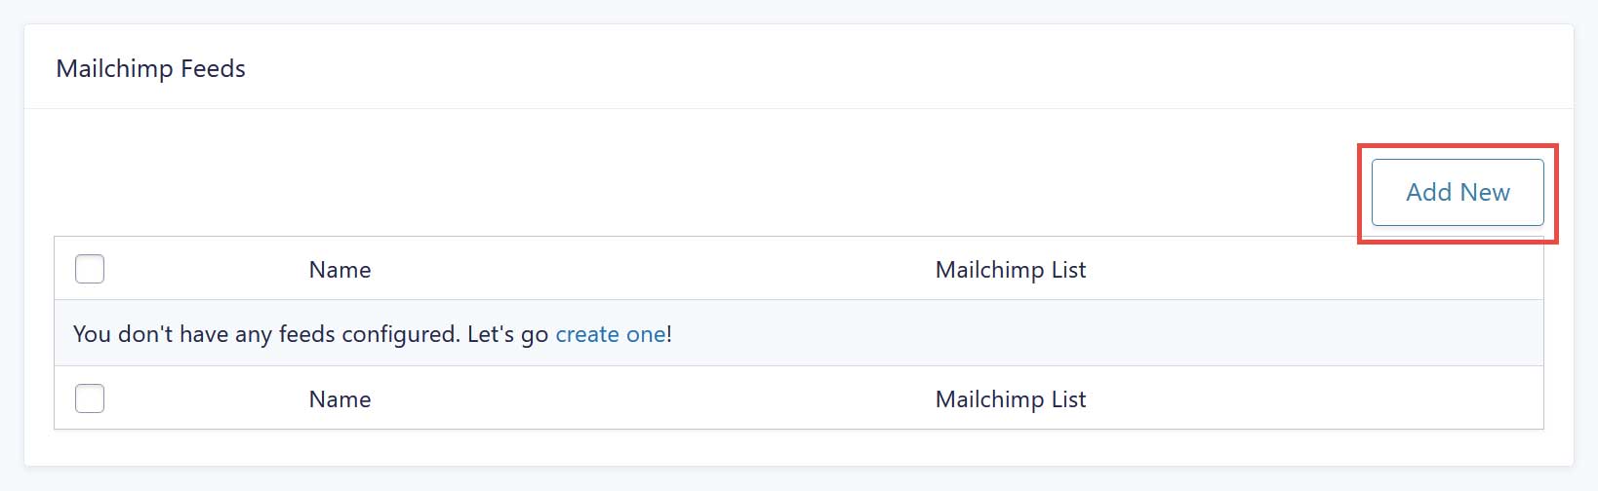
Task: Click the Mailchimp Feeds panel title text
Action: (151, 69)
